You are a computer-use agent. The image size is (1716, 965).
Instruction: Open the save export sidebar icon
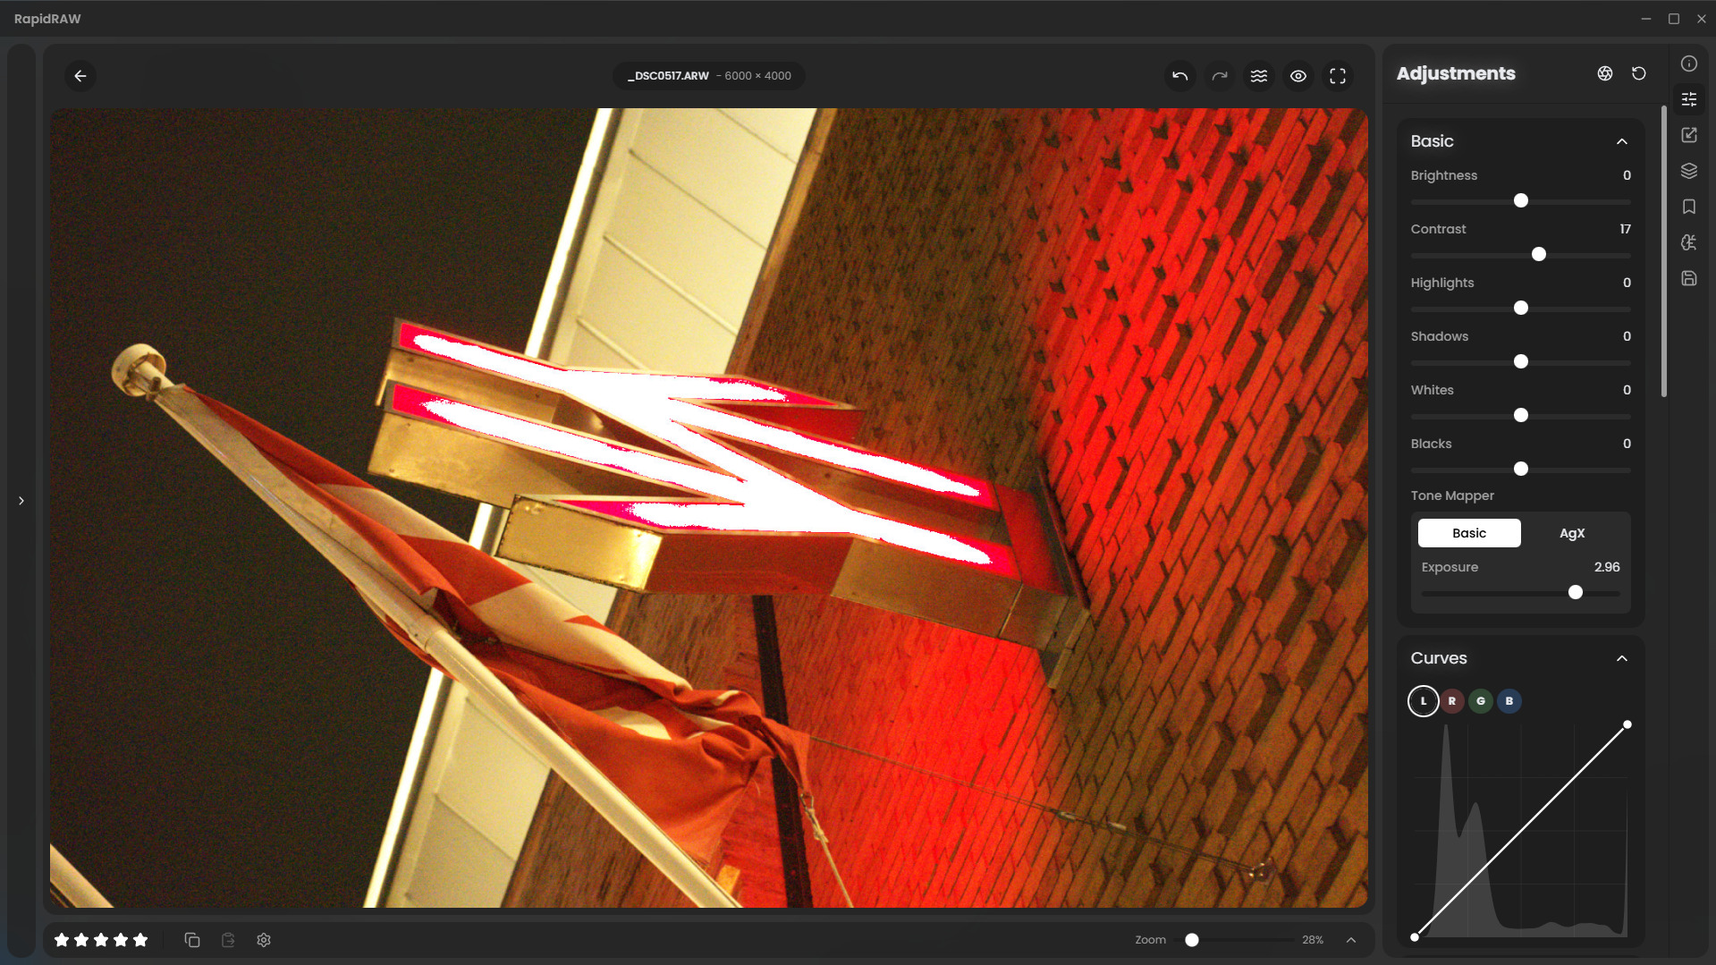tap(1688, 278)
